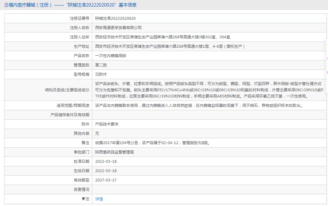
Task: Click the 批准日期 label
Action: [x=81, y=161]
